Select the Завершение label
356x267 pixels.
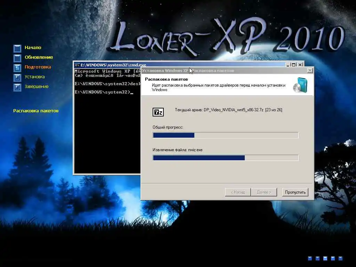pos(37,87)
